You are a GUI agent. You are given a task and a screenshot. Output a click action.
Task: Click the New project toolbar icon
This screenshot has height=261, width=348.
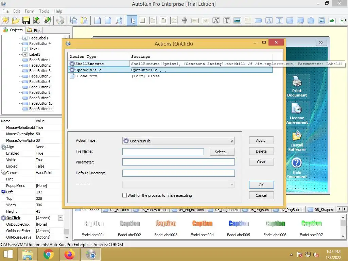5,20
